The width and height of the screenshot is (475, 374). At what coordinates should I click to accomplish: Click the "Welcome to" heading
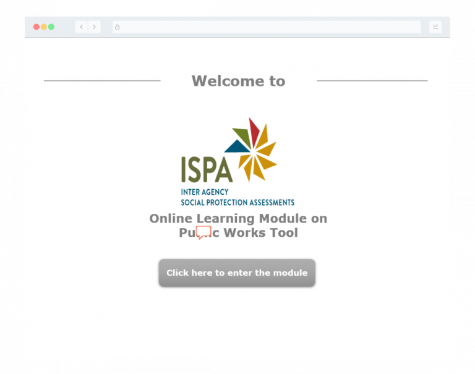[238, 81]
